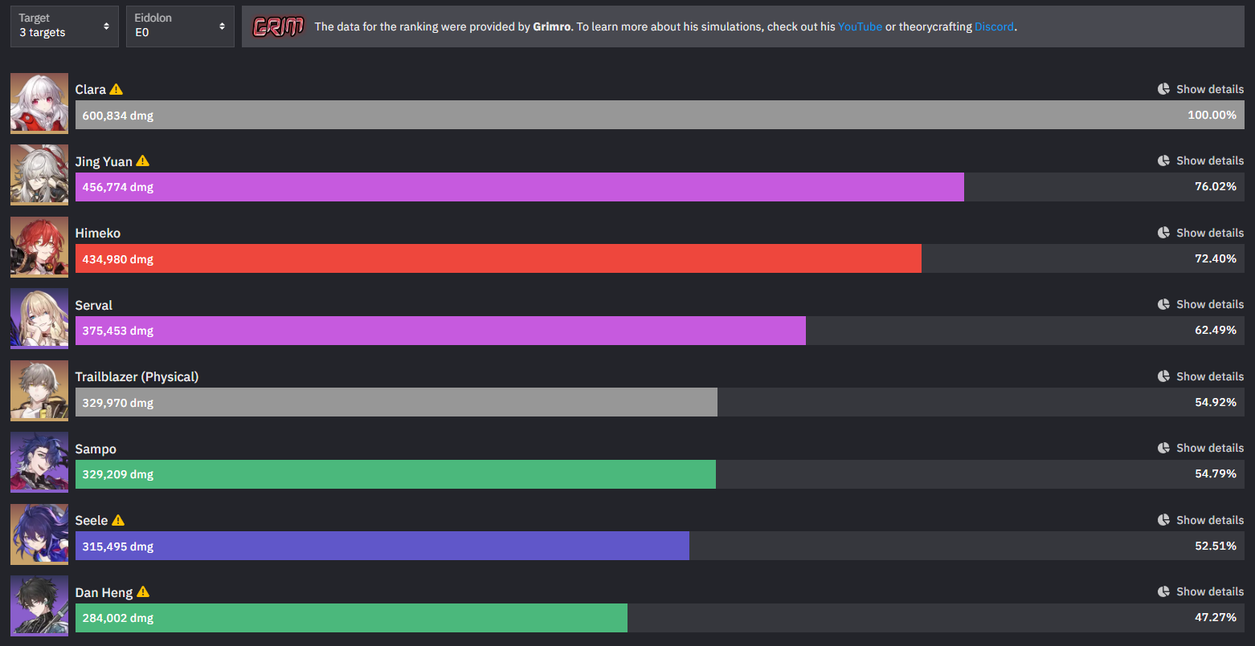The height and width of the screenshot is (646, 1255).
Task: Click the Trailblazer (Physical) name label
Action: (137, 376)
